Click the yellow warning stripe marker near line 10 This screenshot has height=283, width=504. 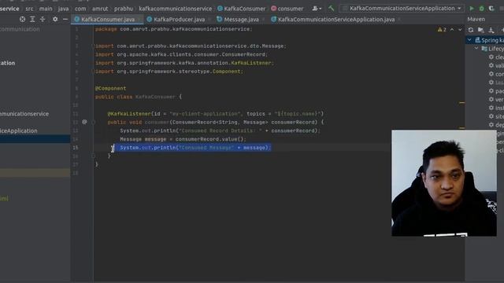pyautogui.click(x=462, y=103)
